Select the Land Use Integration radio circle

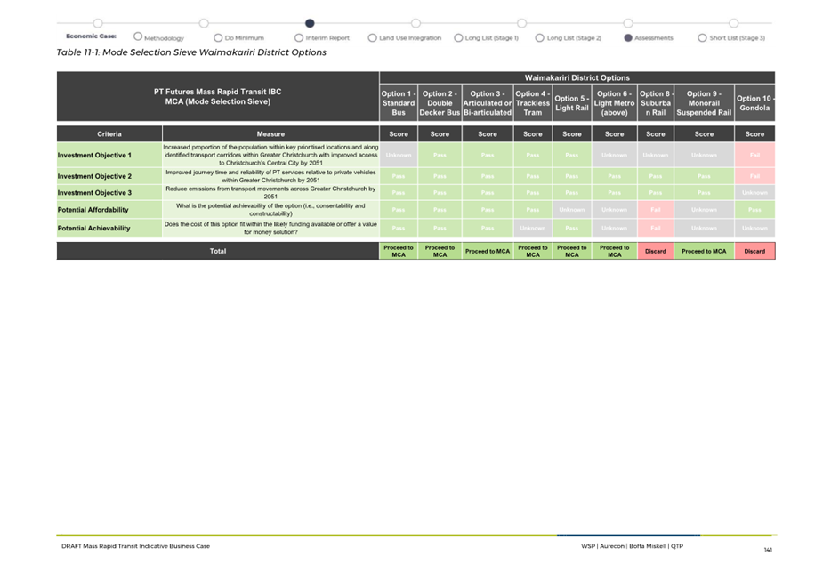(x=372, y=37)
